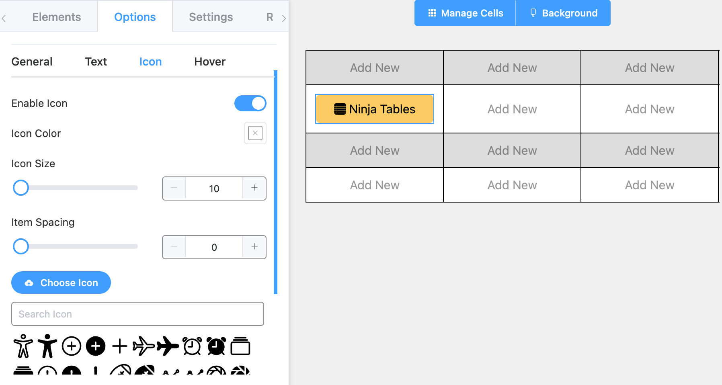Viewport: 722px width, 385px height.
Task: Toggle the Enable Icon switch off
Action: pyautogui.click(x=250, y=103)
